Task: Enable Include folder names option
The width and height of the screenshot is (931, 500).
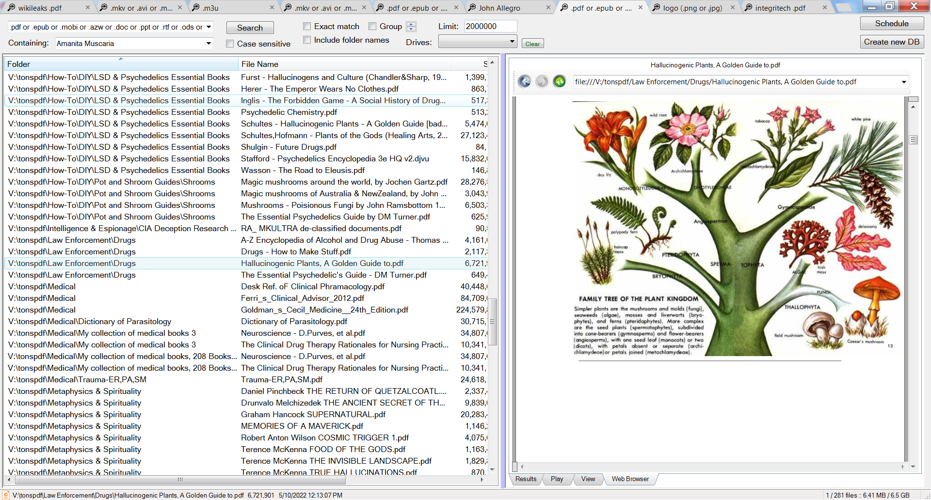Action: point(307,40)
